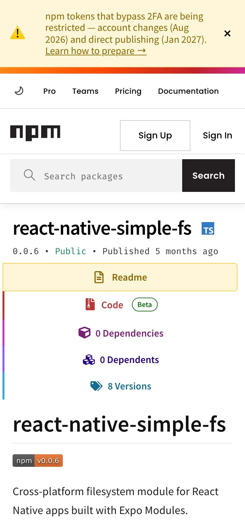Open the Documentation link
This screenshot has width=245, height=531.
click(188, 91)
